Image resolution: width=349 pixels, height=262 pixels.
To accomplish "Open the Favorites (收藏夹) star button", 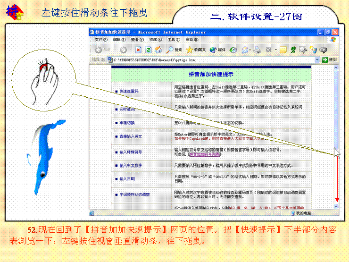I will [x=196, y=50].
